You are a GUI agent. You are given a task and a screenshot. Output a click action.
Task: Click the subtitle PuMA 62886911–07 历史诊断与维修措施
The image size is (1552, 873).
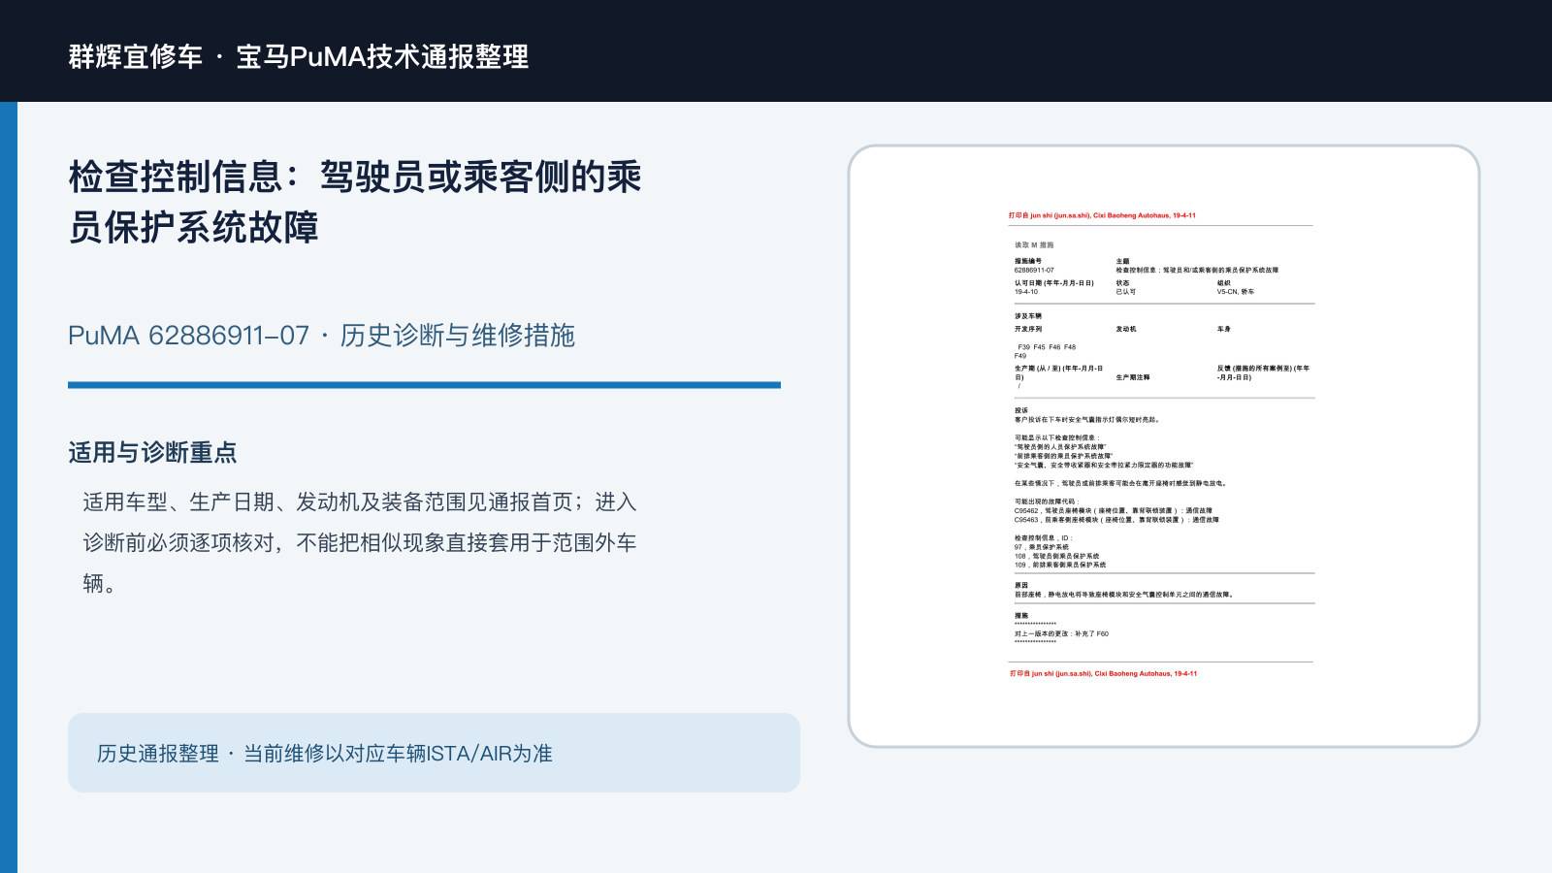pyautogui.click(x=321, y=336)
